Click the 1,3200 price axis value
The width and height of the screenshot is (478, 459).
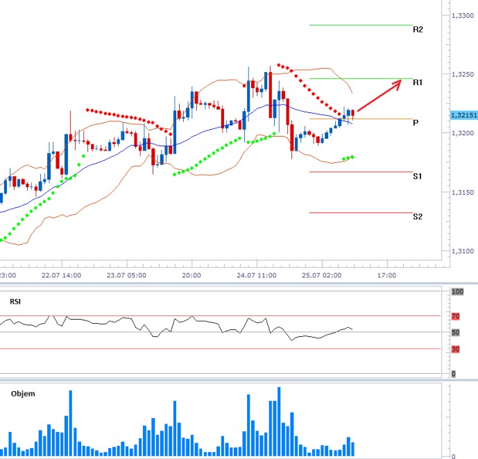[463, 133]
